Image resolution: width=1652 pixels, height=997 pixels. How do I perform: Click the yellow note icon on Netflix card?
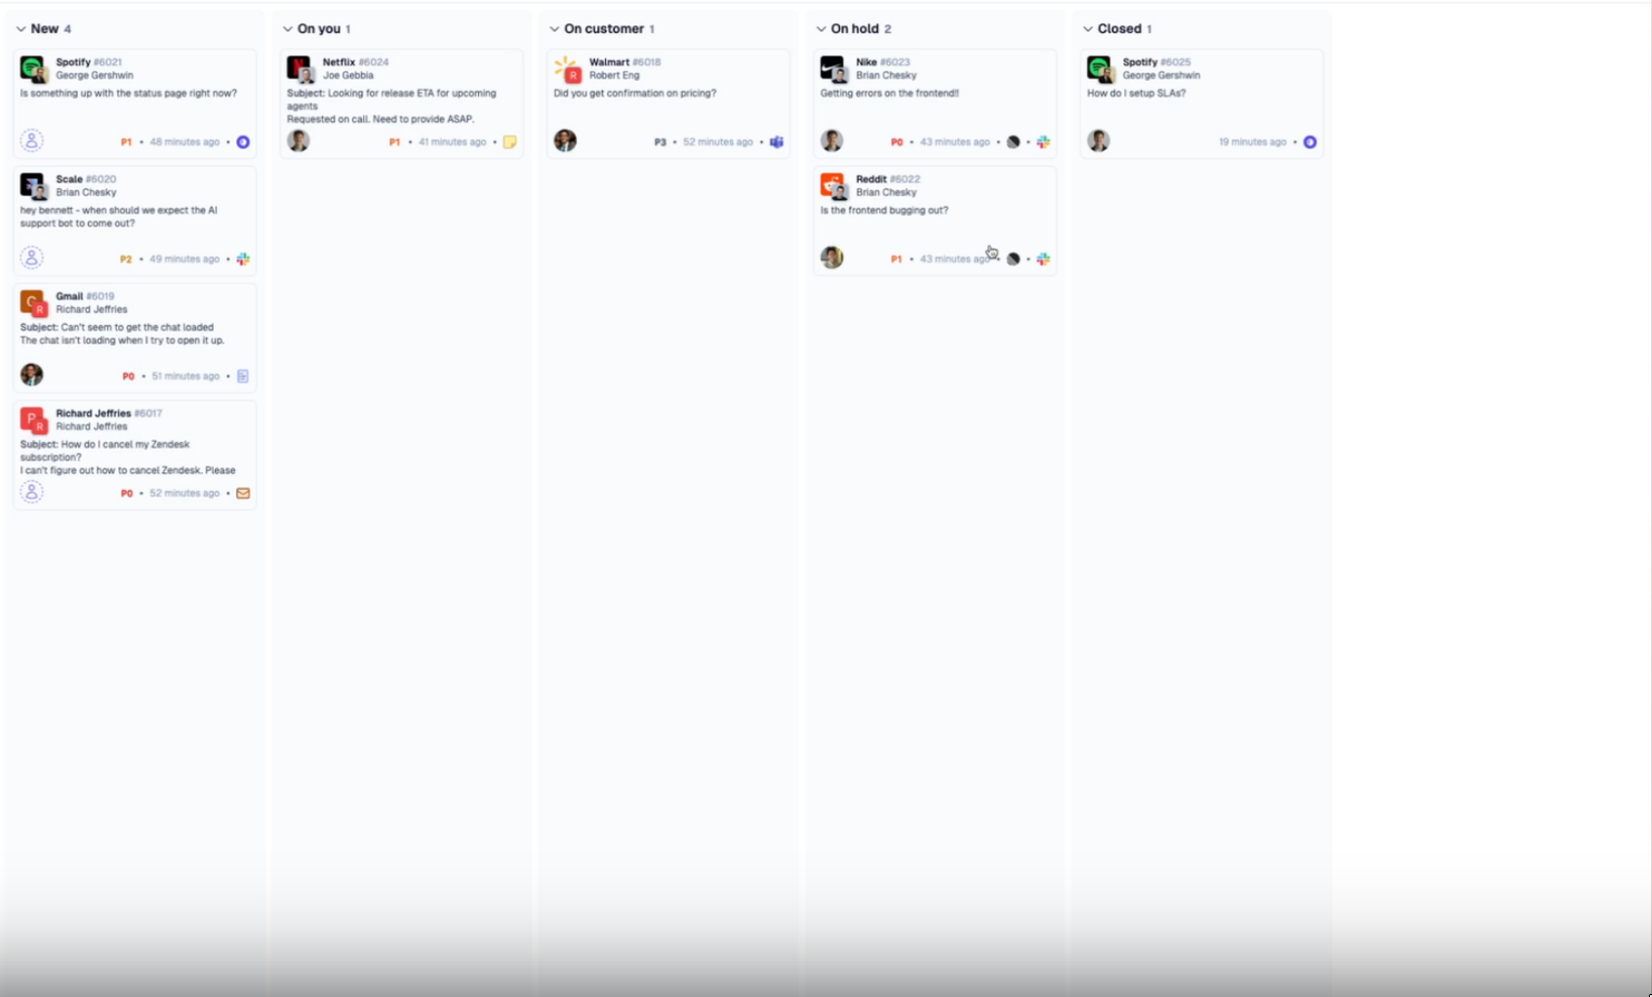509,141
